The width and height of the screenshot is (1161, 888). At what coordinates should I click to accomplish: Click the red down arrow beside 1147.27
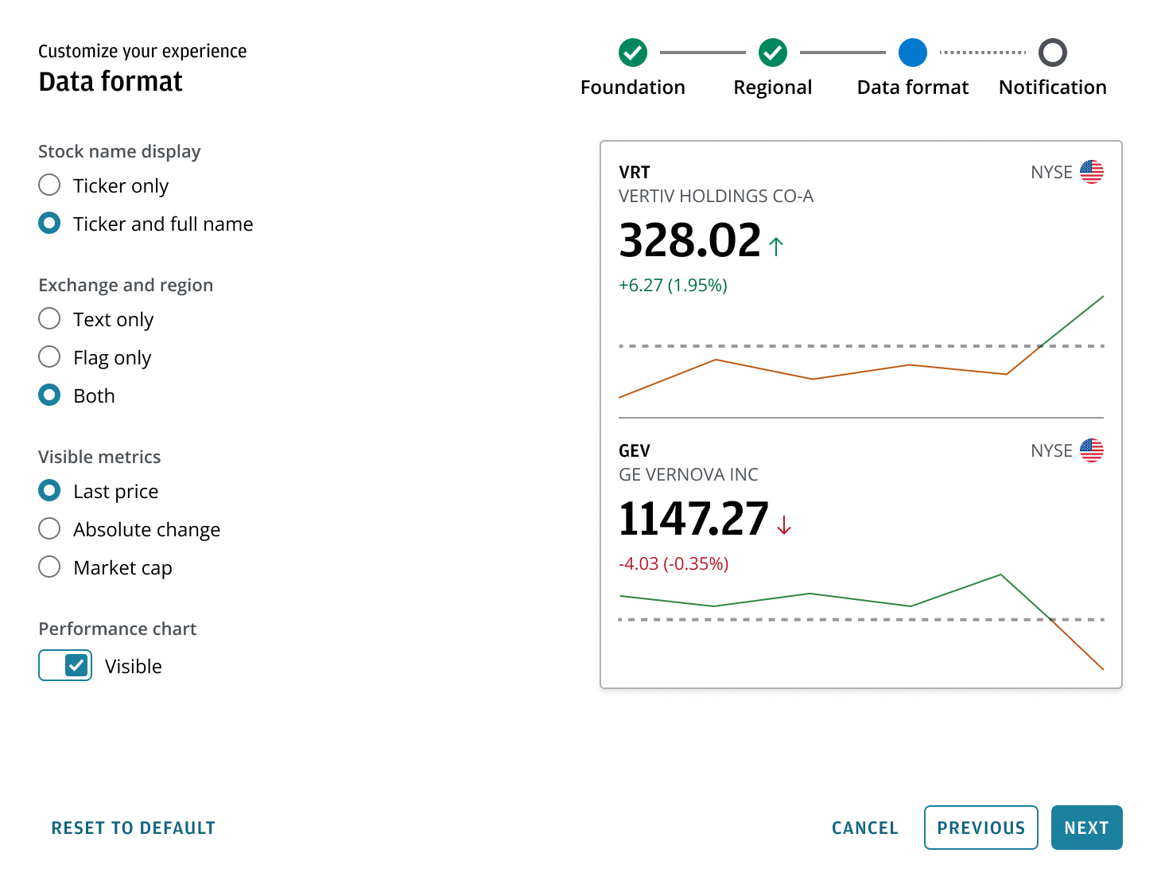tap(784, 525)
